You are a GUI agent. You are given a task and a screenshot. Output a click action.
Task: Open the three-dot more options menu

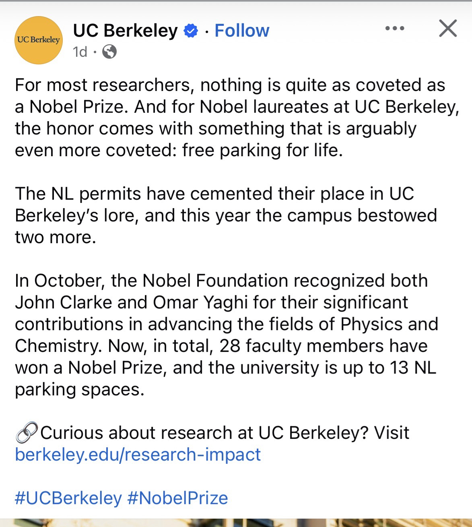tap(394, 29)
